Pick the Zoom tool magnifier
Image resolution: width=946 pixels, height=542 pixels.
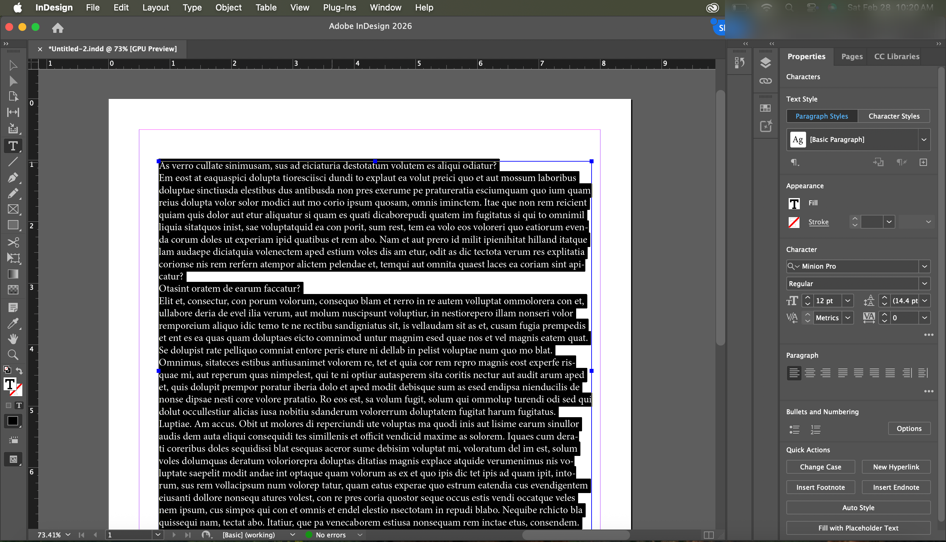click(x=13, y=354)
